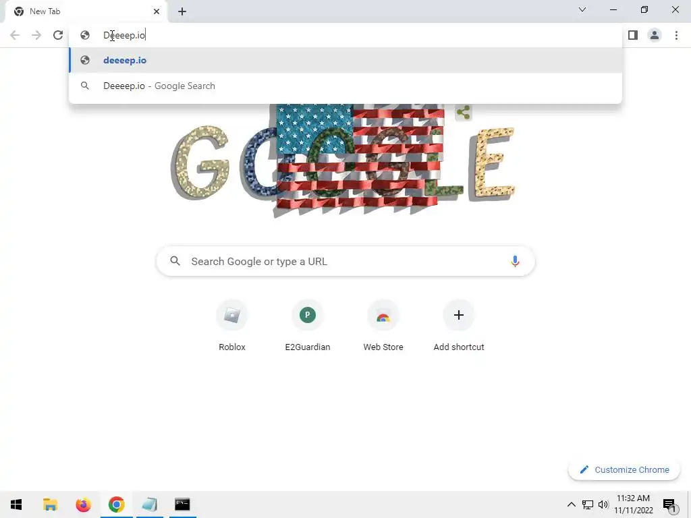Screen dimensions: 691x518
Task: Click the globe icon in address bar
Action: coord(85,35)
